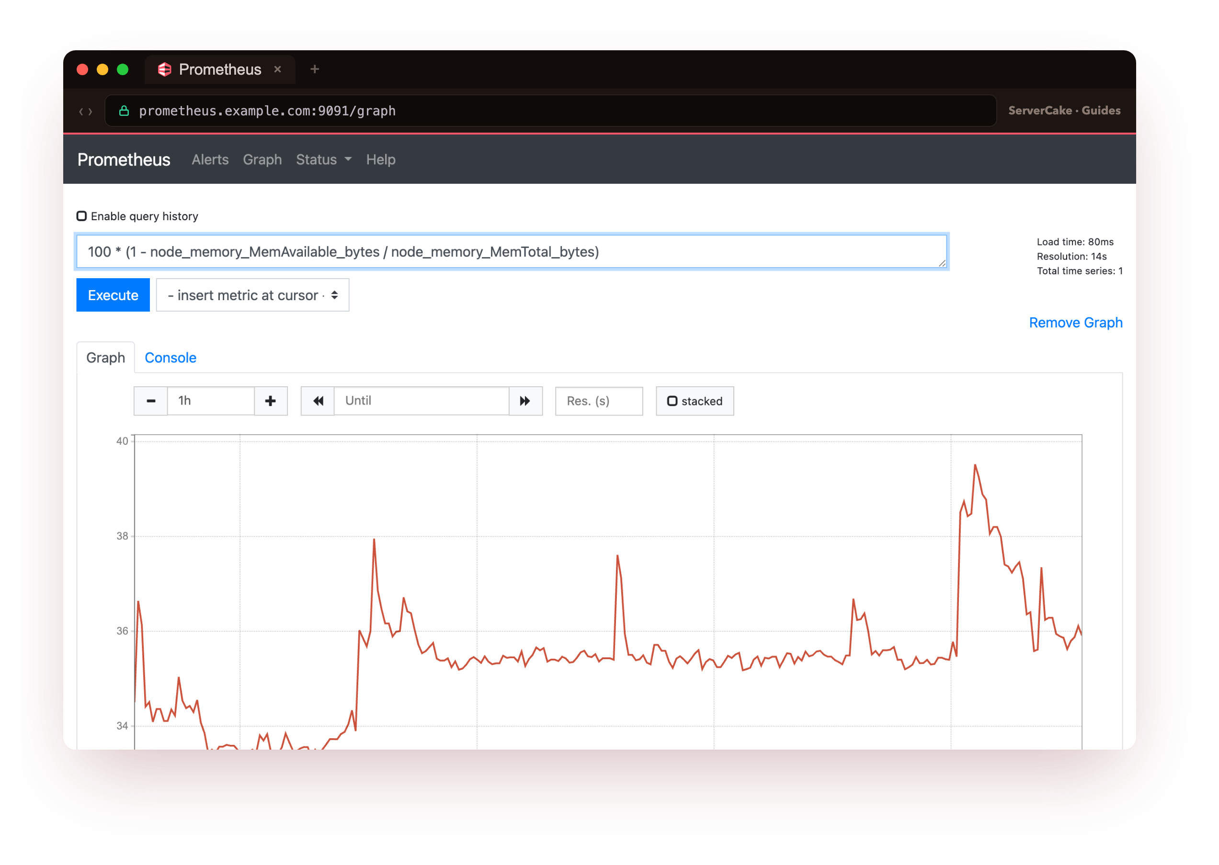This screenshot has width=1219, height=865.
Task: Click the Load time: 80ms text
Action: (x=1075, y=242)
